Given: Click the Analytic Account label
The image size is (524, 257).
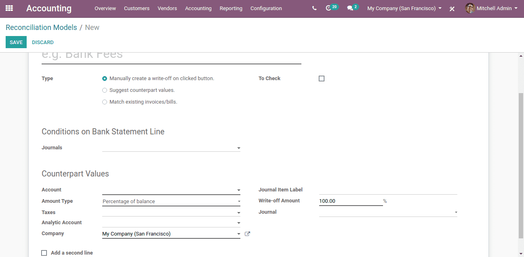Looking at the screenshot, I should coord(62,223).
